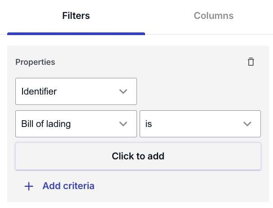Click the chevron in the 'is' selector
Screen dimensions: 273x208
(x=247, y=124)
